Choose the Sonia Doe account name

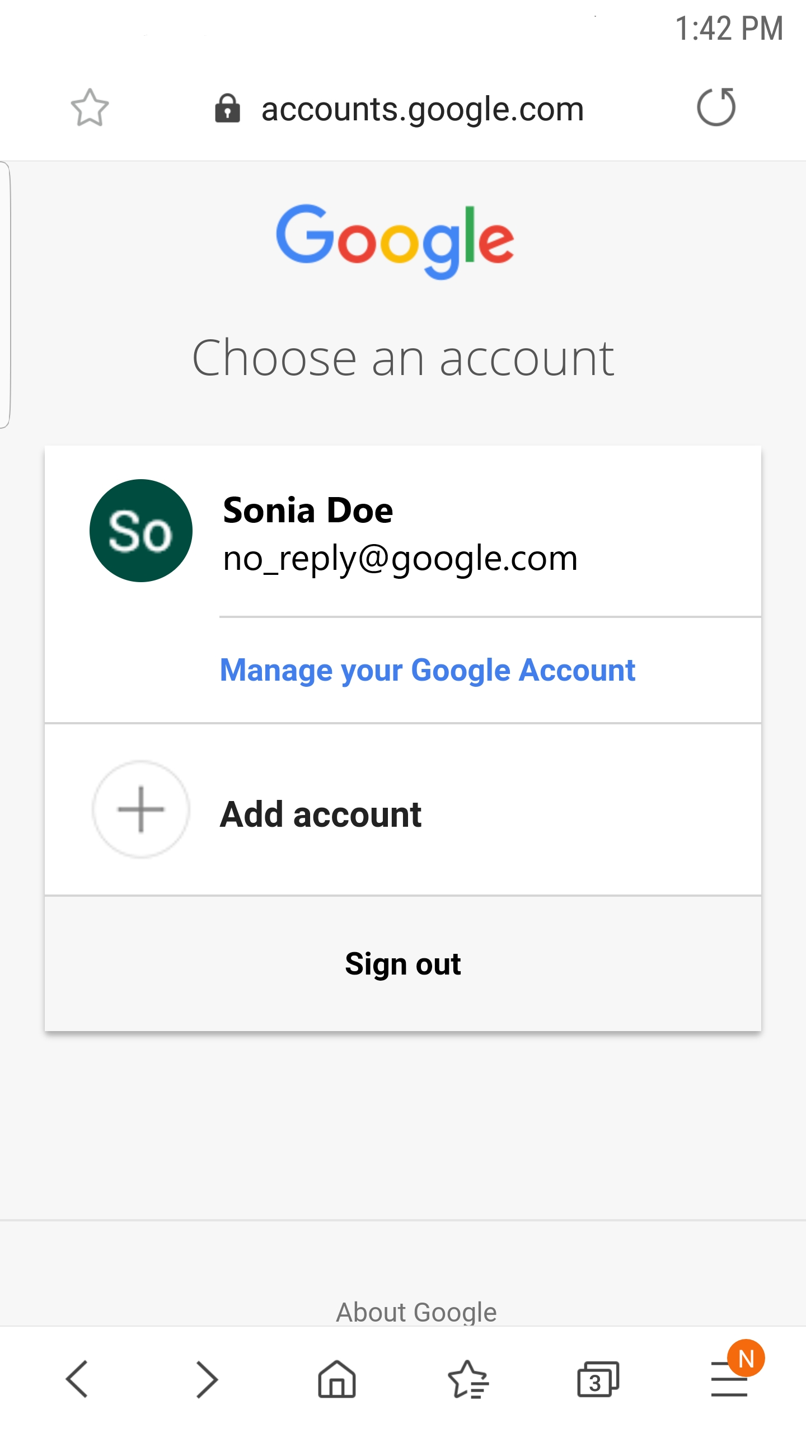(x=308, y=511)
